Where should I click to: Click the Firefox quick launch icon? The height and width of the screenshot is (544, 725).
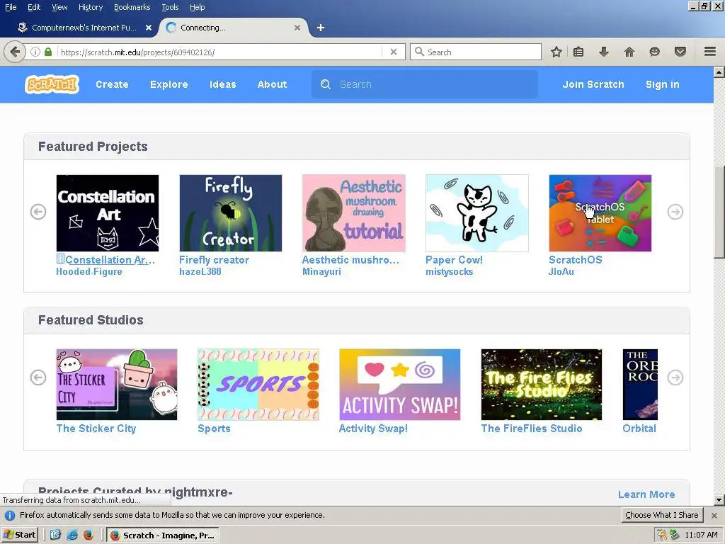pyautogui.click(x=89, y=535)
